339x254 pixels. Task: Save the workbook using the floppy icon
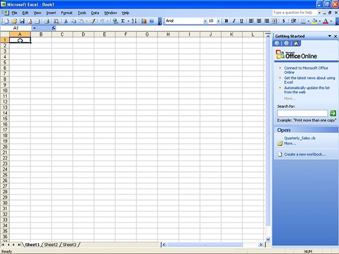coord(22,21)
